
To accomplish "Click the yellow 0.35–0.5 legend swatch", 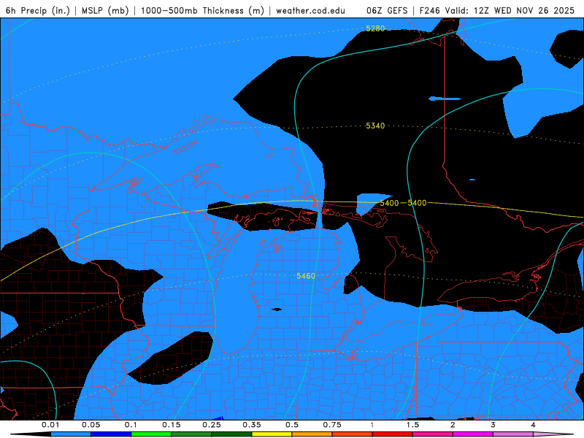I will pos(272,434).
